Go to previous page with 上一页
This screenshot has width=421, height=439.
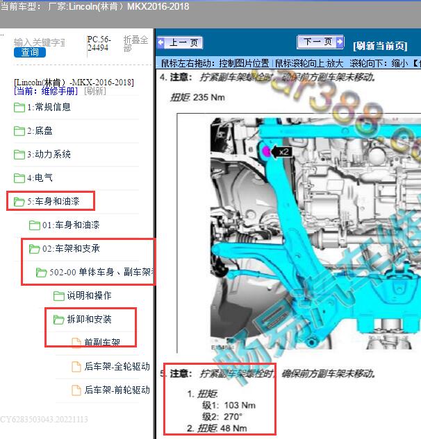[x=180, y=42]
